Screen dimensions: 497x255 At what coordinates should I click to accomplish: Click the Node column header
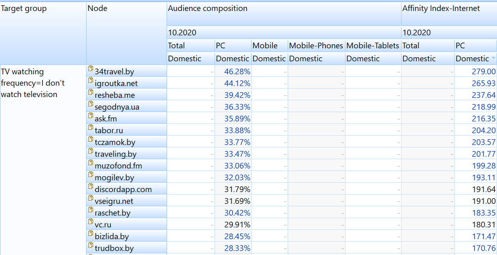coord(98,9)
